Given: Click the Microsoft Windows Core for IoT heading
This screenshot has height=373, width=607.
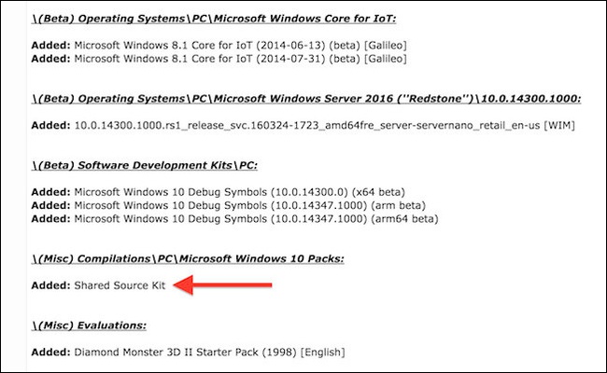Looking at the screenshot, I should [x=214, y=19].
